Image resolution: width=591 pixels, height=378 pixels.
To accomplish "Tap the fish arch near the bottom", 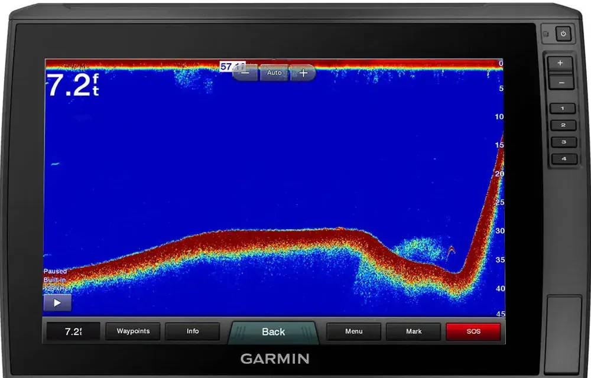I will (451, 252).
